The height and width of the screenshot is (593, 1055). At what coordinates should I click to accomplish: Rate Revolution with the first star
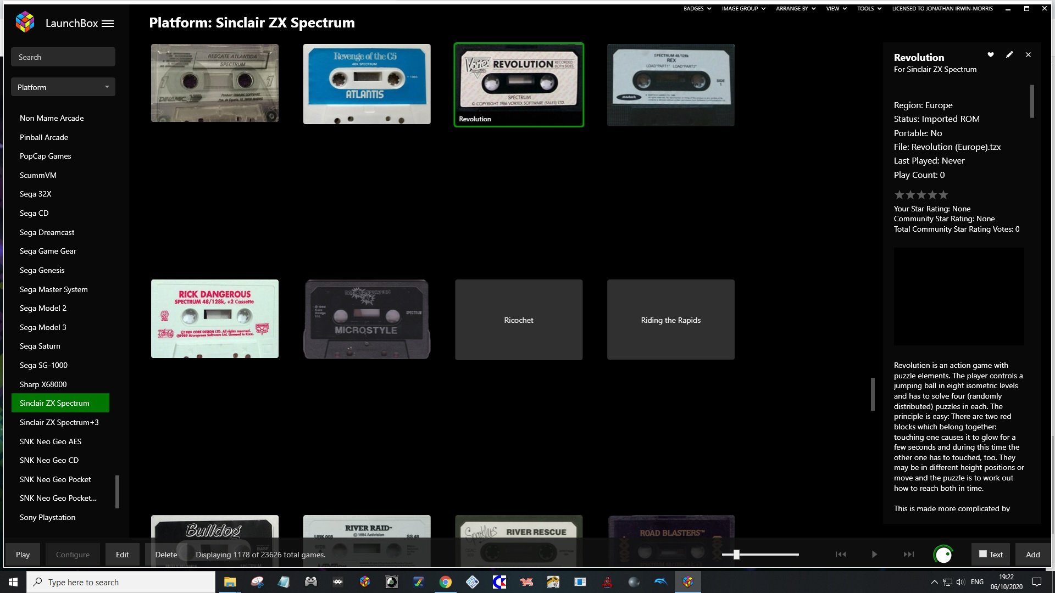coord(899,195)
